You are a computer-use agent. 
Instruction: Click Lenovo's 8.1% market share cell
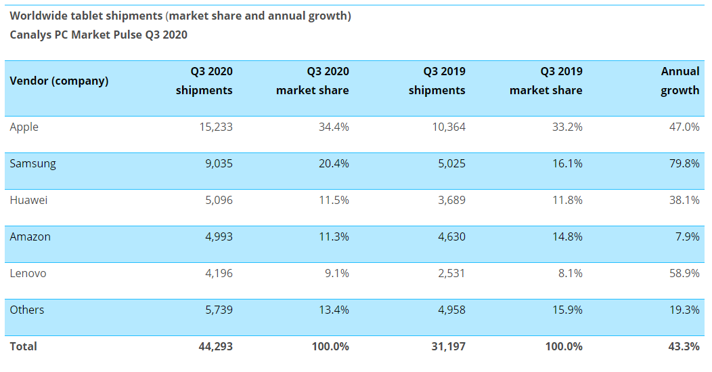(571, 273)
